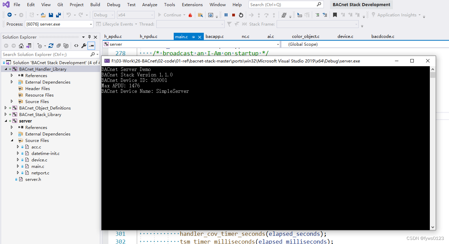Viewport: 449px width, 244px height.
Task: Expand External Dependencies under server
Action: [12, 134]
